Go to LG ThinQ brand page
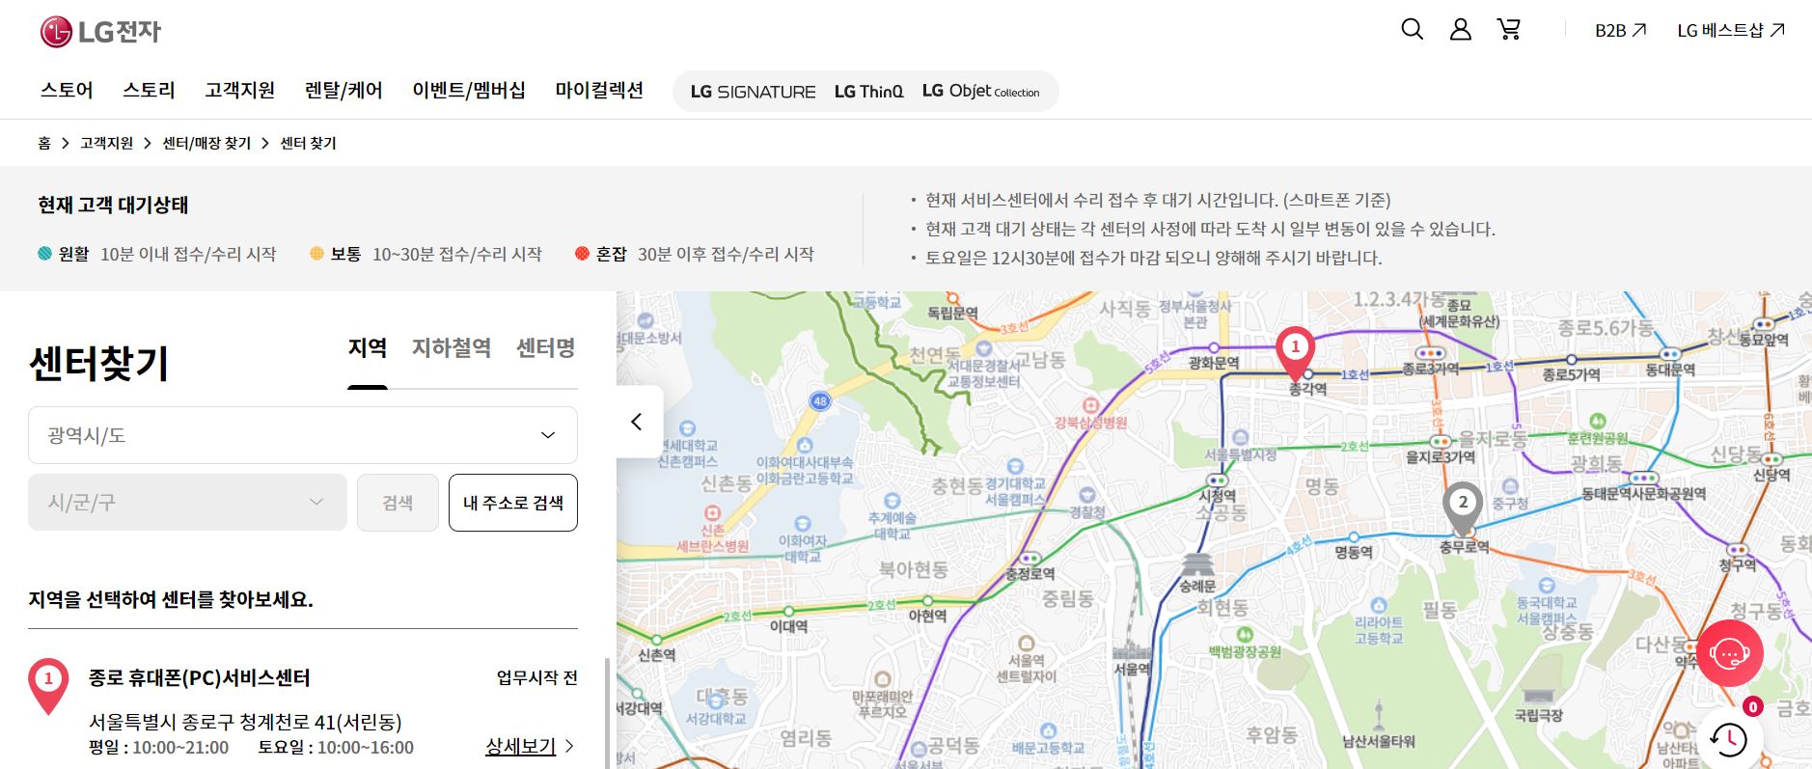Image resolution: width=1812 pixels, height=769 pixels. (868, 92)
